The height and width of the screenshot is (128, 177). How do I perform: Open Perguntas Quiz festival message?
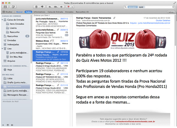pos(51,34)
